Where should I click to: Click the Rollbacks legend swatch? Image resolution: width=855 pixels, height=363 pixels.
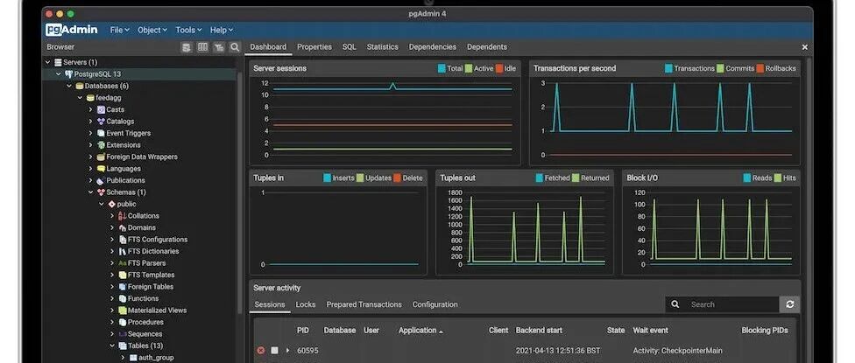click(x=760, y=68)
